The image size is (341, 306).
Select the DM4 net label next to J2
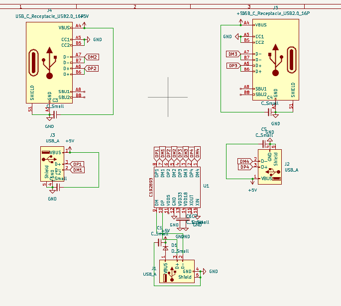(244, 161)
